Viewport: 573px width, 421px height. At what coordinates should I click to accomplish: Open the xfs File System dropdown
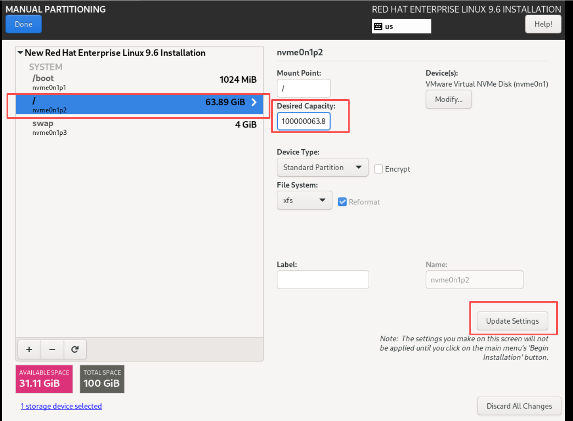304,200
